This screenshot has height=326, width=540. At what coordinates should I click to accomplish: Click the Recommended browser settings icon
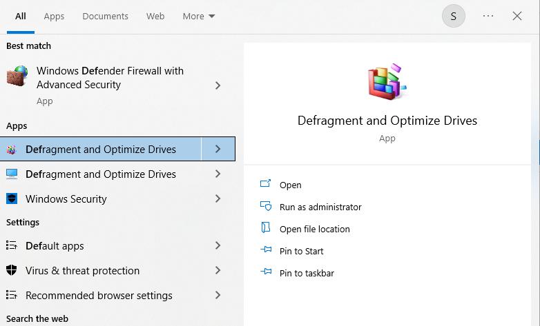point(12,296)
